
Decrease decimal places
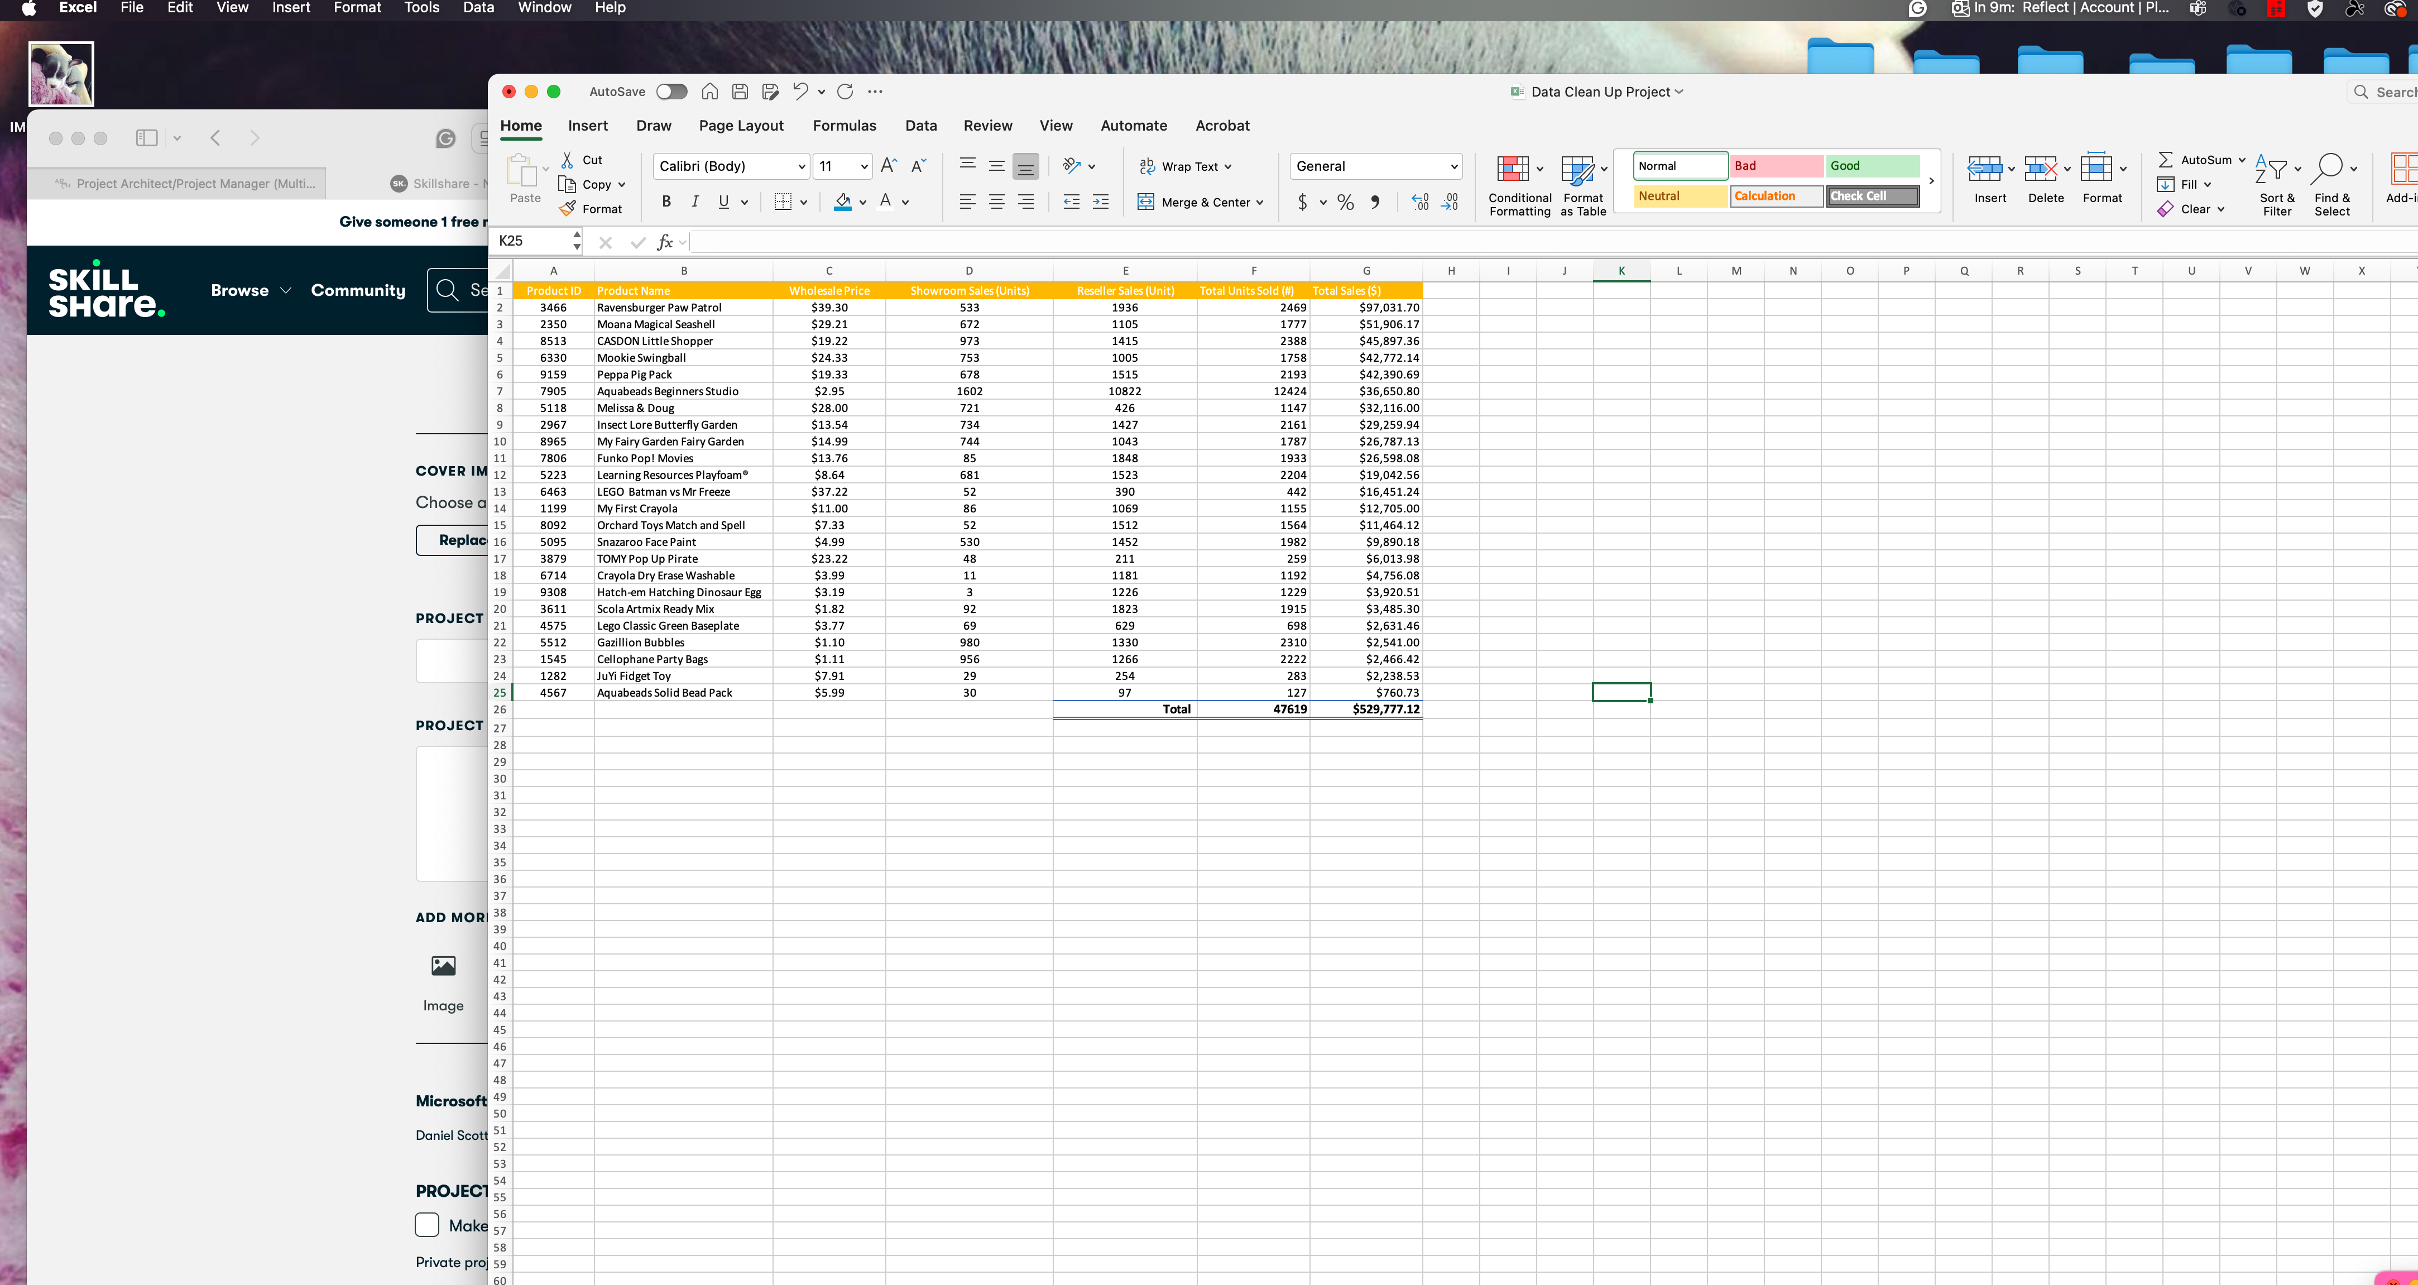[x=1450, y=202]
